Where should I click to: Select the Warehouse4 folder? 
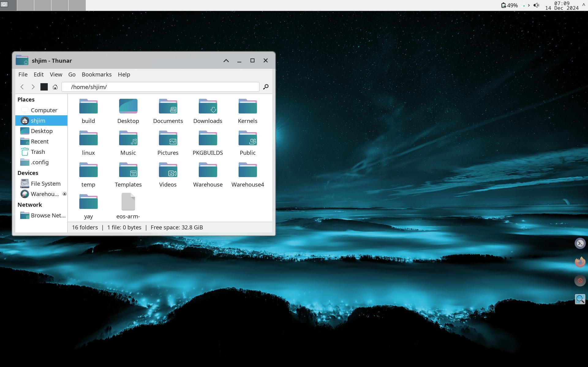tap(247, 175)
